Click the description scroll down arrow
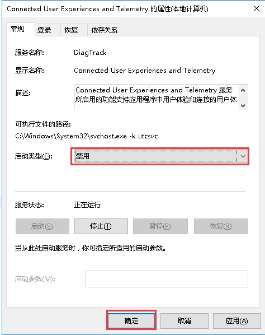265x335 pixels. [243, 105]
